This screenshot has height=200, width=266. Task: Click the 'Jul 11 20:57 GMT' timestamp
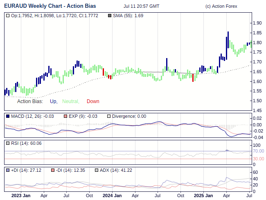coord(142,7)
